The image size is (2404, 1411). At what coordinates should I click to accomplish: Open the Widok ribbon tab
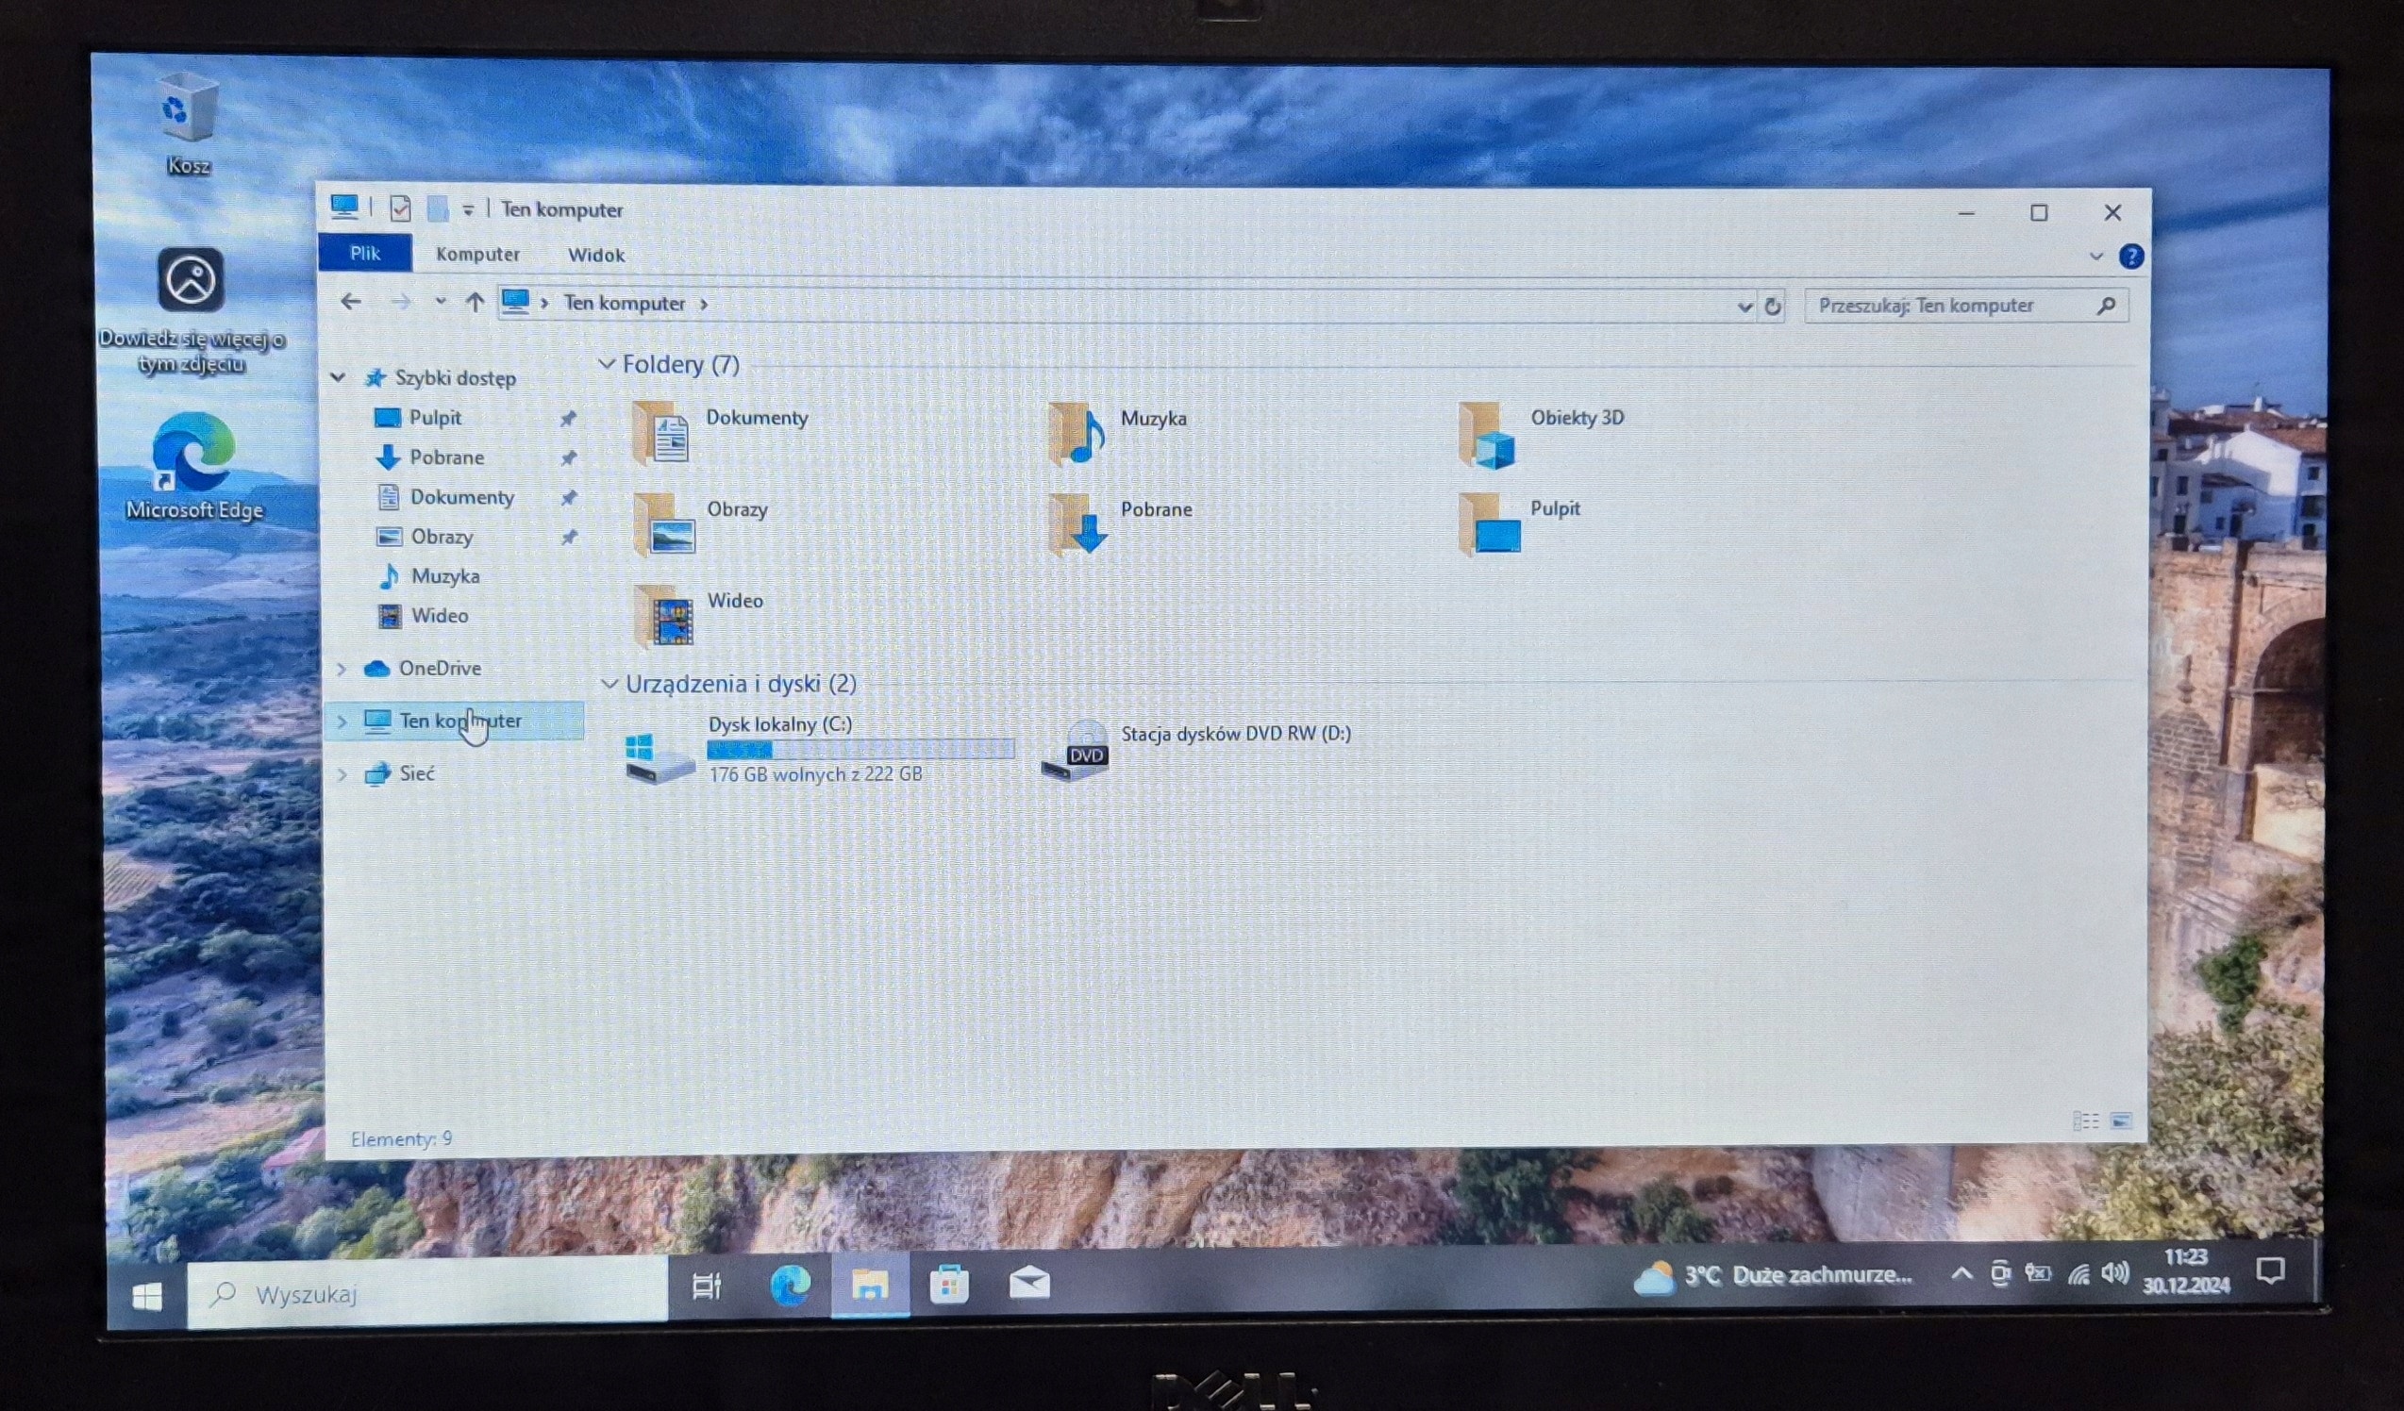coord(596,255)
